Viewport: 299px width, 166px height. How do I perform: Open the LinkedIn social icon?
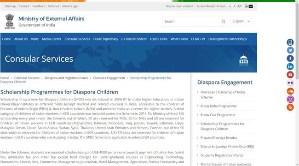pyautogui.click(x=290, y=66)
